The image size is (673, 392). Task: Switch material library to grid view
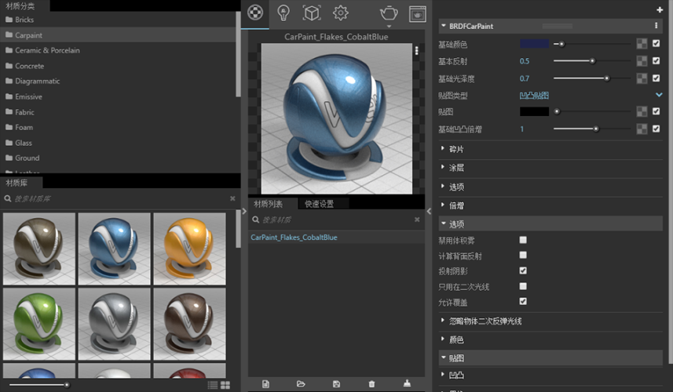(x=225, y=385)
